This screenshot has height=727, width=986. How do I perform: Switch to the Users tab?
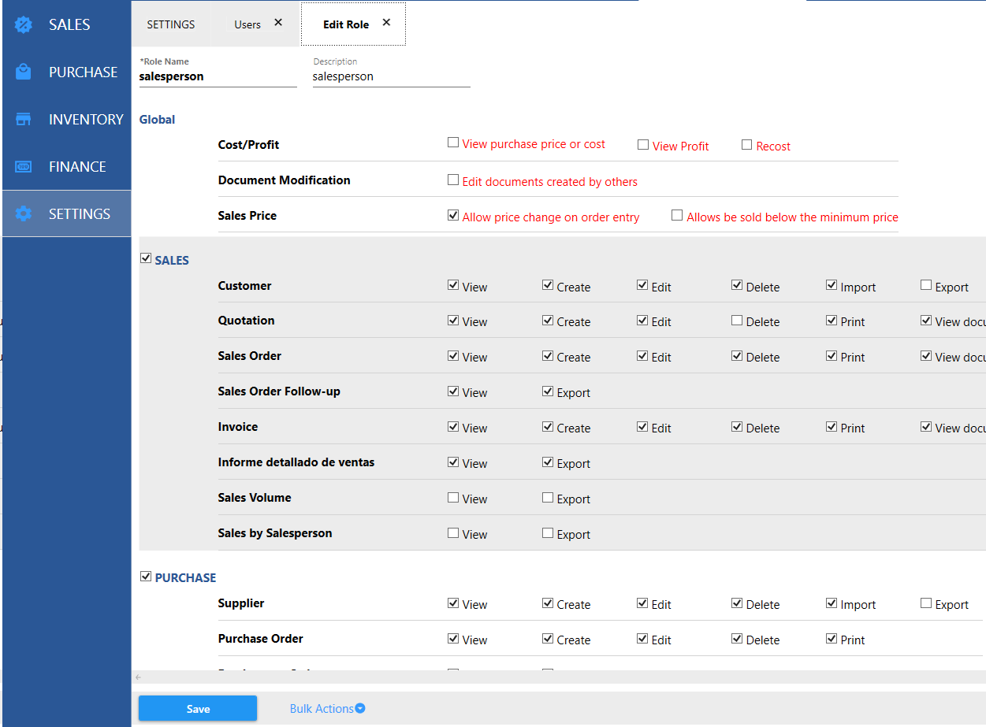(x=247, y=24)
